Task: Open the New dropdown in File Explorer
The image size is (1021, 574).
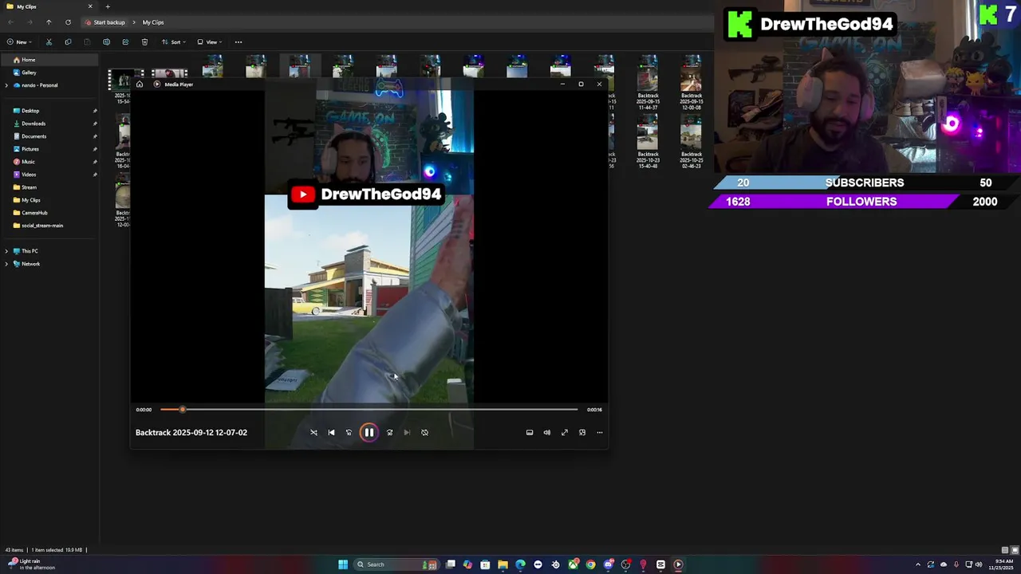Action: pyautogui.click(x=19, y=42)
